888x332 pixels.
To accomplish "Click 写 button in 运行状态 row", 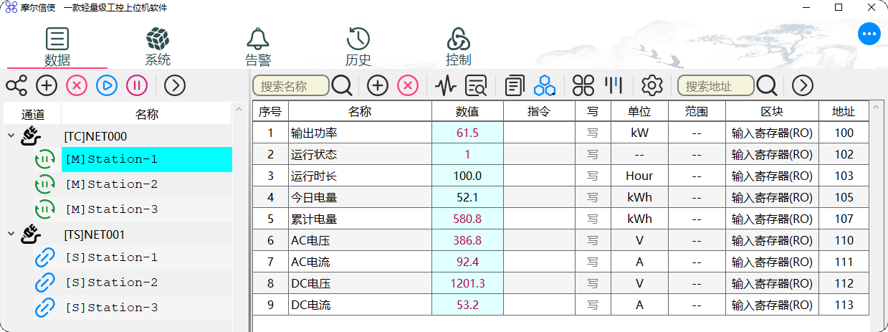I will click(x=593, y=154).
